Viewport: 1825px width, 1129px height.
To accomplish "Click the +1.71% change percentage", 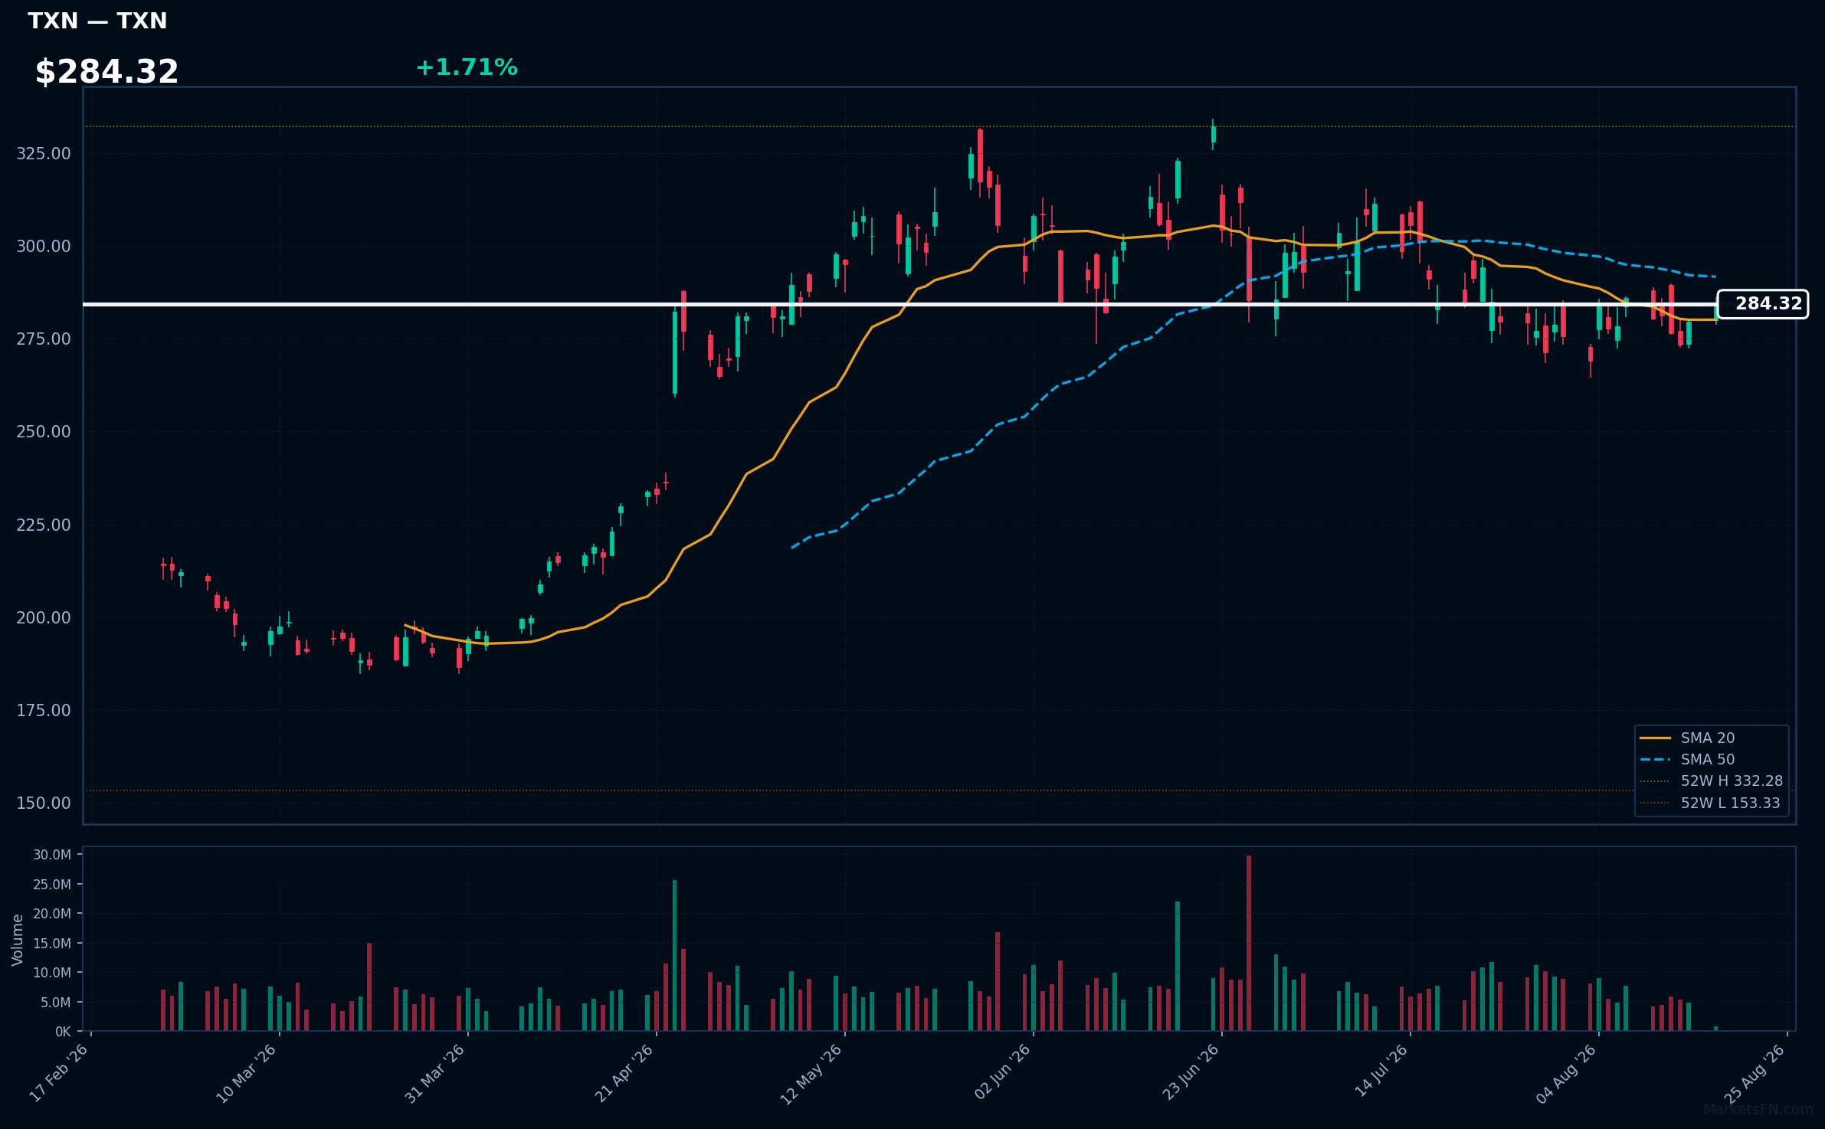I will [x=467, y=67].
